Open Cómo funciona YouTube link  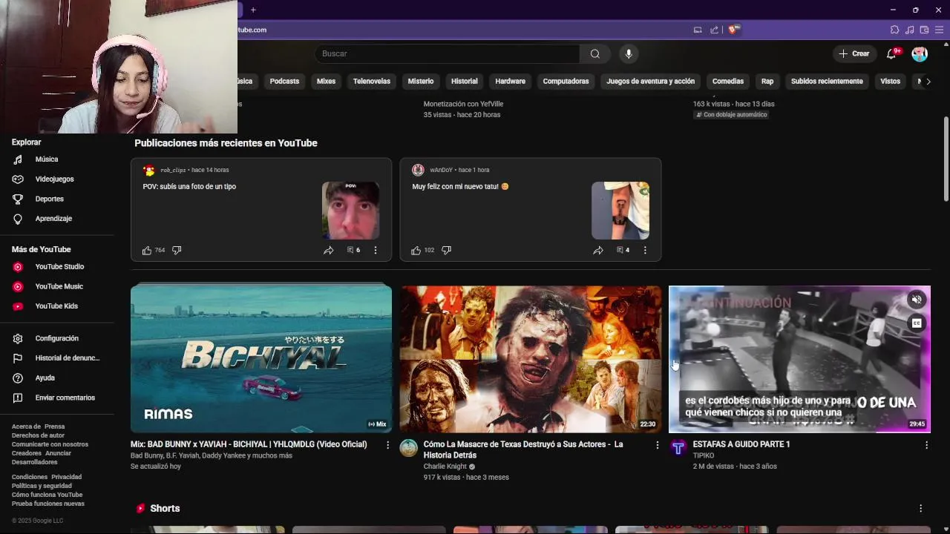pos(47,495)
